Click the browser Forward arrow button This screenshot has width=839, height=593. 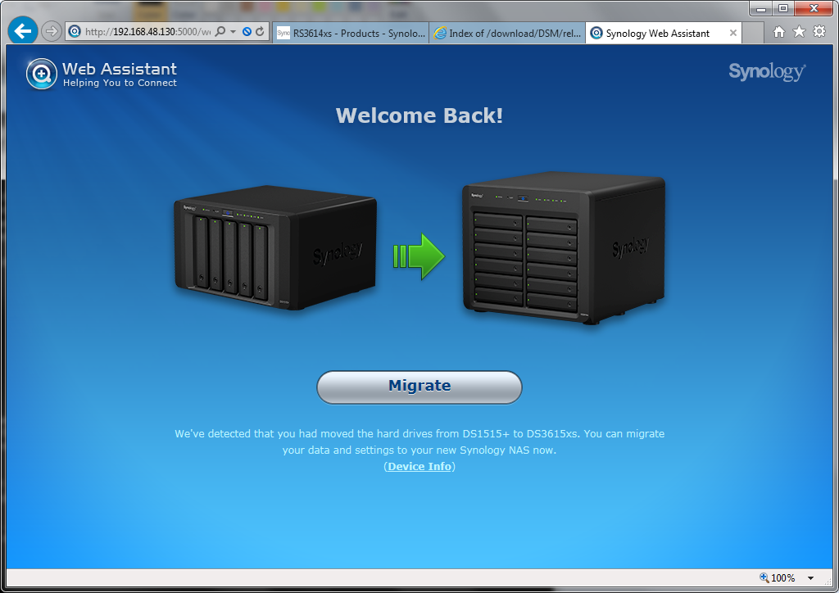[x=52, y=32]
